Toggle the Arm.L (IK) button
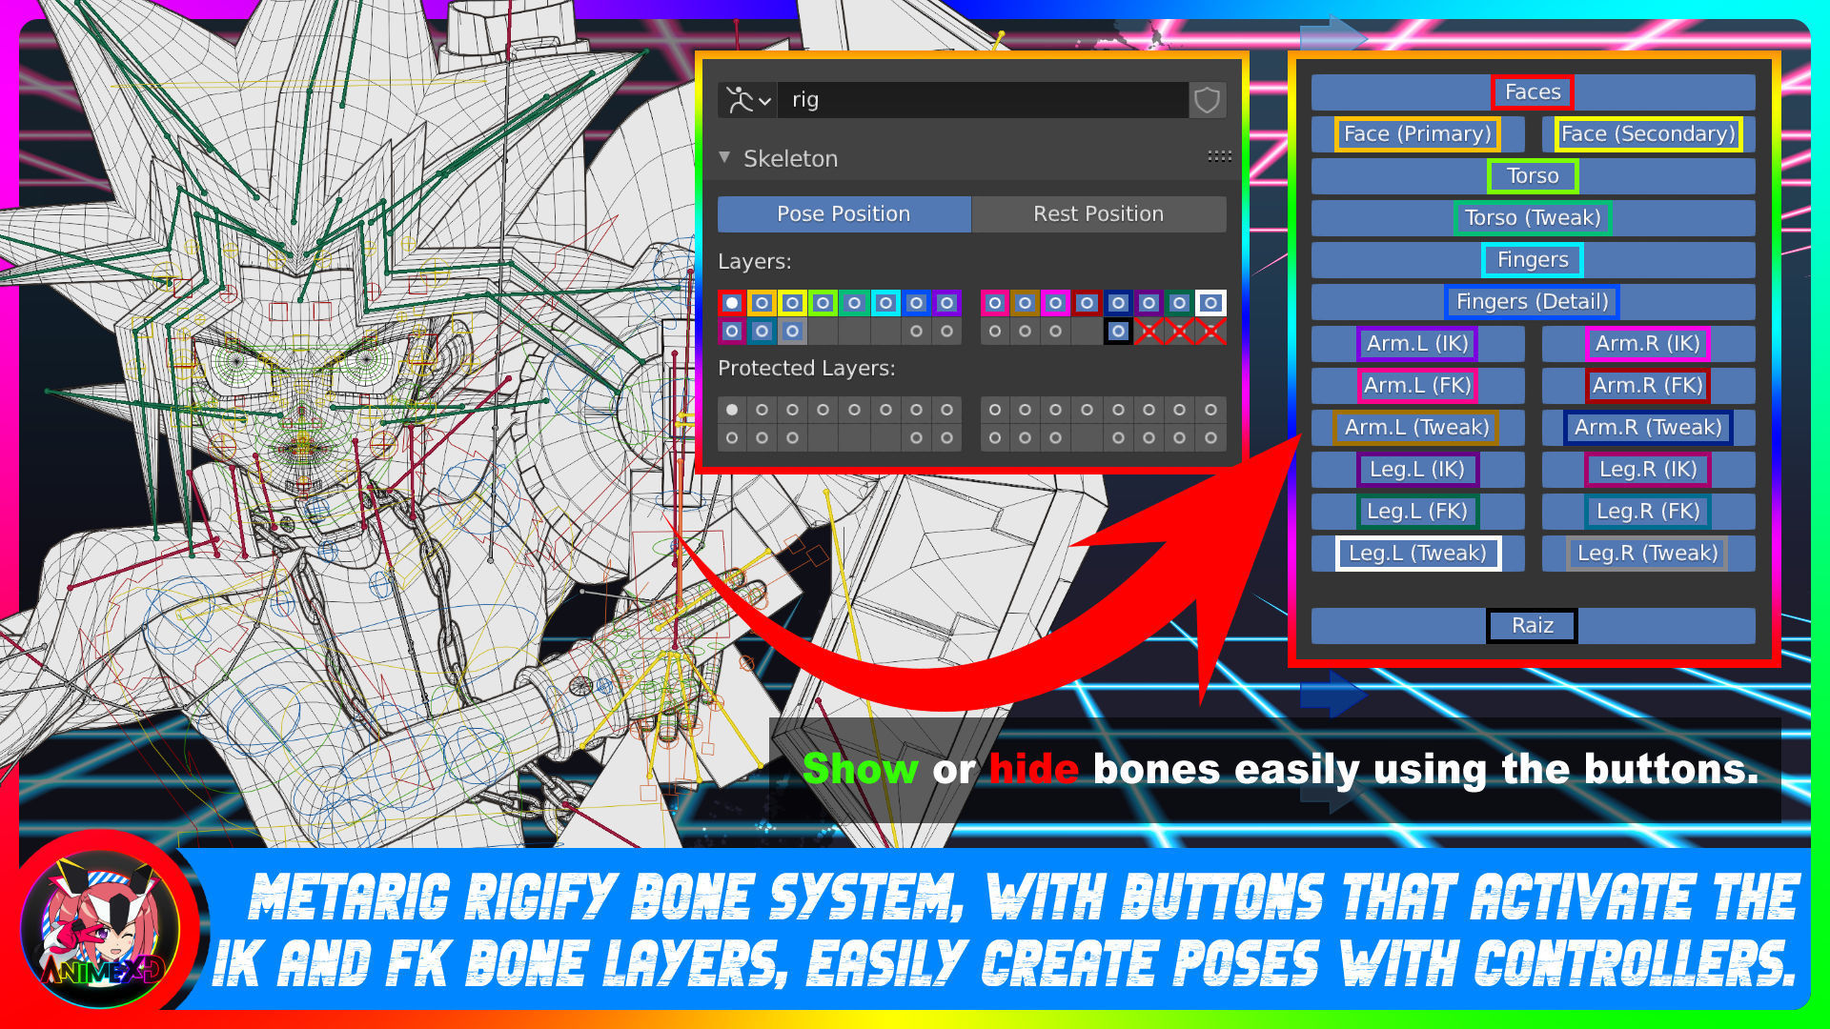The image size is (1830, 1029). 1416,344
